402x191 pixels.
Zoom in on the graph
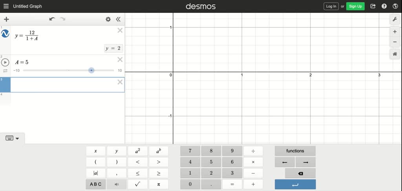tap(395, 32)
